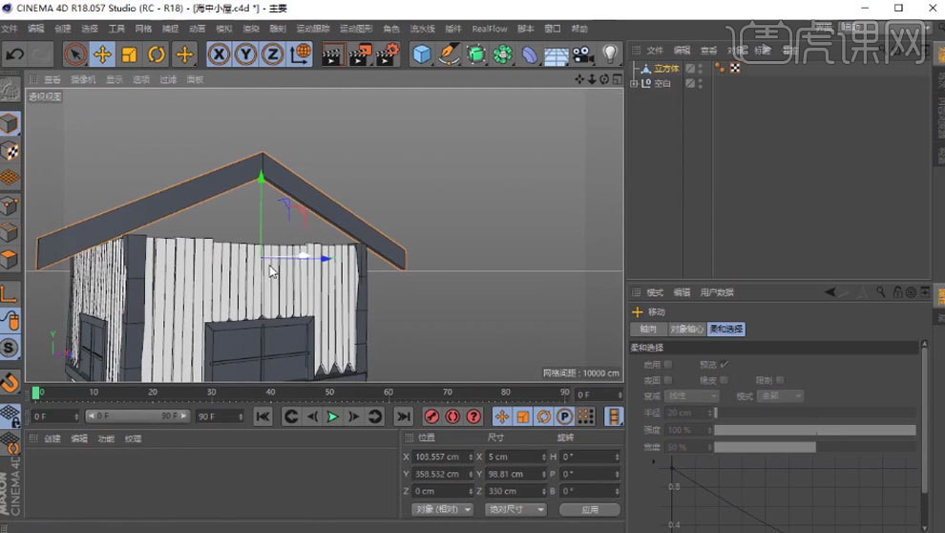Select the Rotate tool
Viewport: 945px width, 533px height.
click(157, 54)
